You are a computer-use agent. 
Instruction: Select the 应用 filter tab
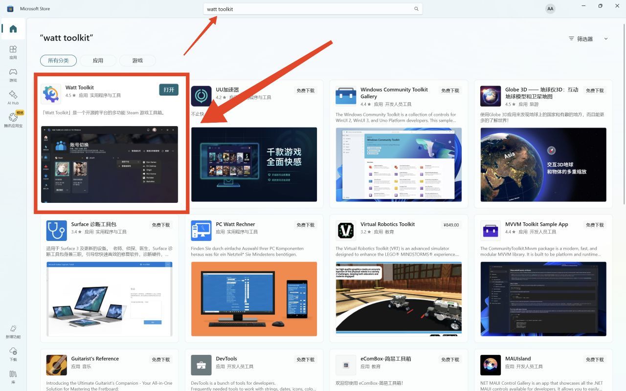point(98,61)
